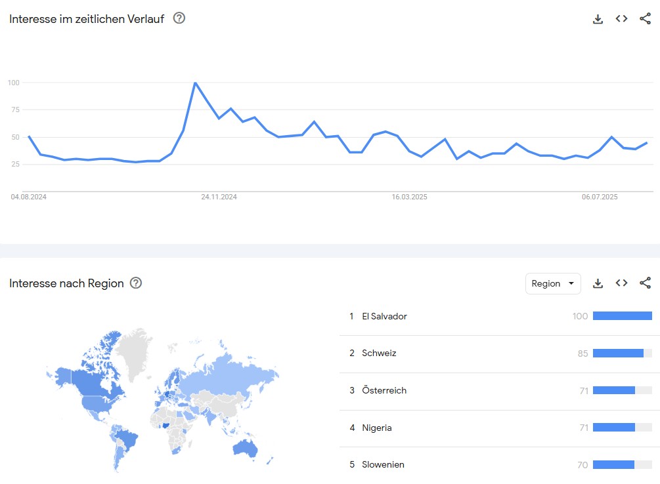Download the time trend chart data

[598, 19]
